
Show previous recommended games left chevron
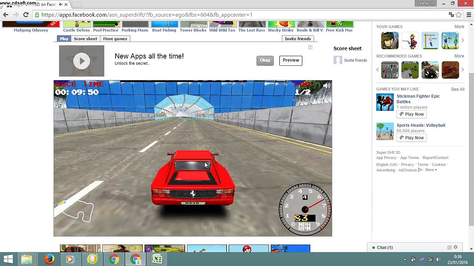tap(378, 70)
